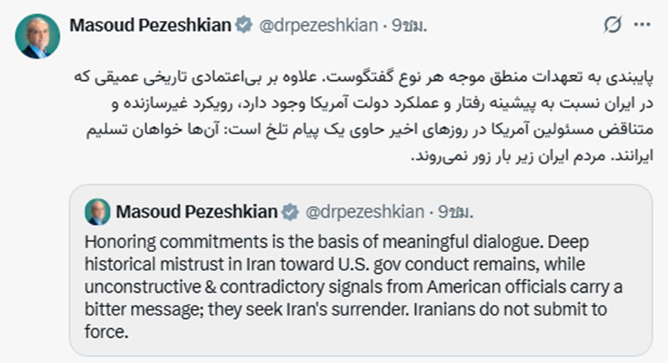Click the small avatar inside the quoted tweet
This screenshot has height=363, width=668.
click(98, 211)
